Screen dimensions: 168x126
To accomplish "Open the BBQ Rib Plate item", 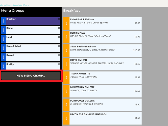I will click(x=105, y=37).
